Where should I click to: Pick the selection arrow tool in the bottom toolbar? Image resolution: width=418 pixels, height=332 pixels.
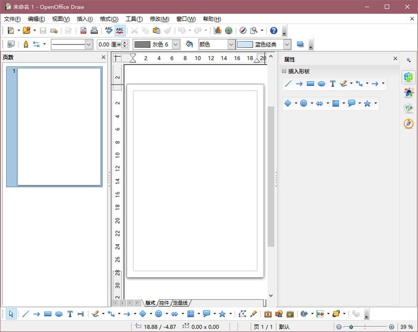click(x=11, y=314)
